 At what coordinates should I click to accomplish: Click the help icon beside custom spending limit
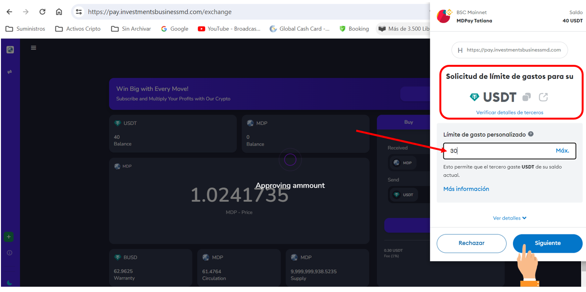531,134
